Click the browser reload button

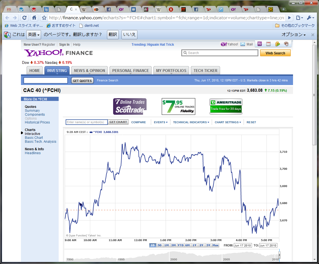coord(24,18)
